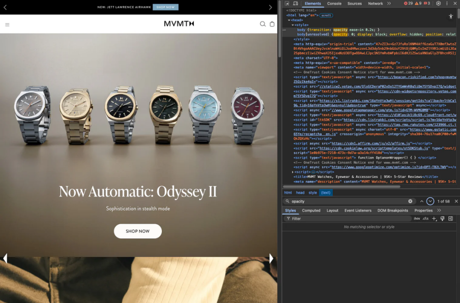Select the Elements tab
Screen dimensions: 460x303
tap(312, 4)
